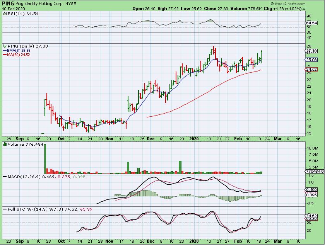325x245 pixels.
Task: Click the 25.96 EMA tag on right axis
Action: tap(311, 60)
